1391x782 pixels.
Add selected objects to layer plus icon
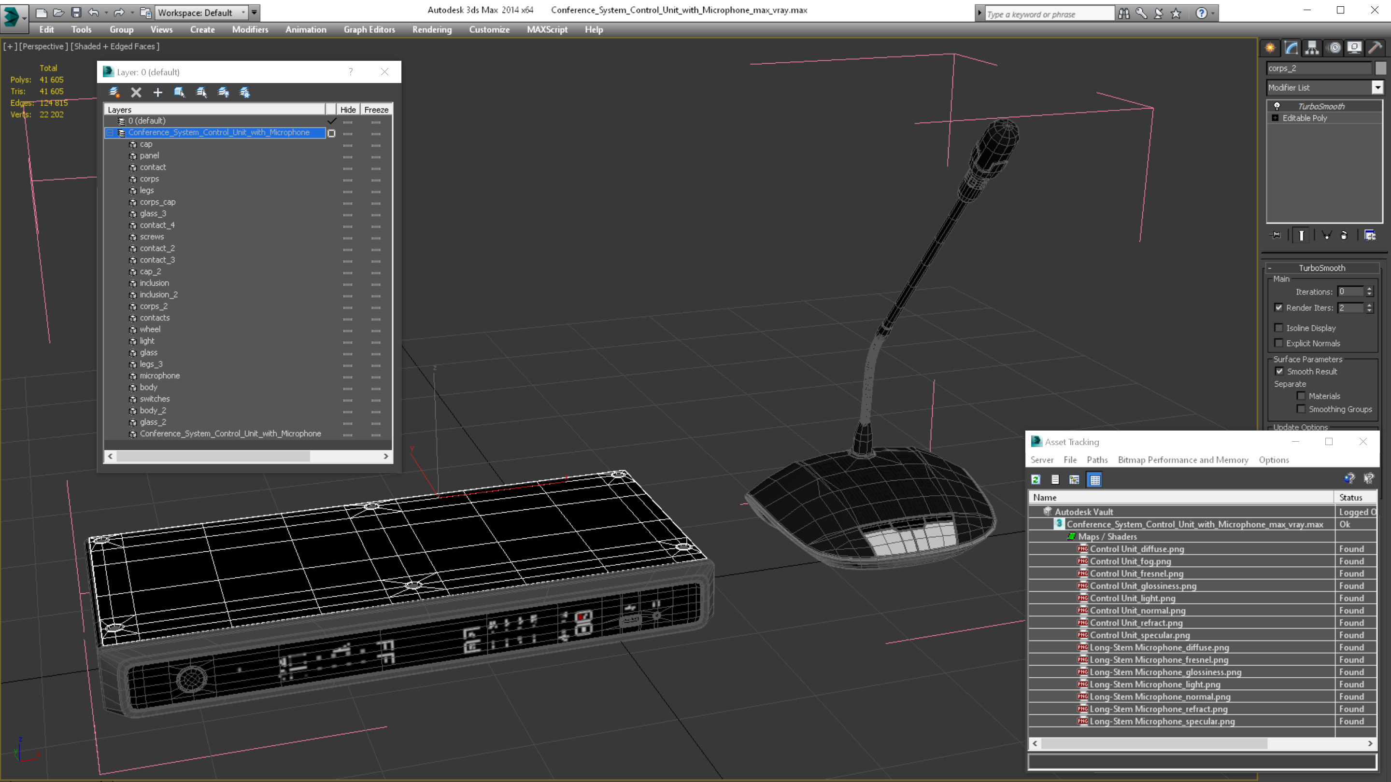coord(157,92)
